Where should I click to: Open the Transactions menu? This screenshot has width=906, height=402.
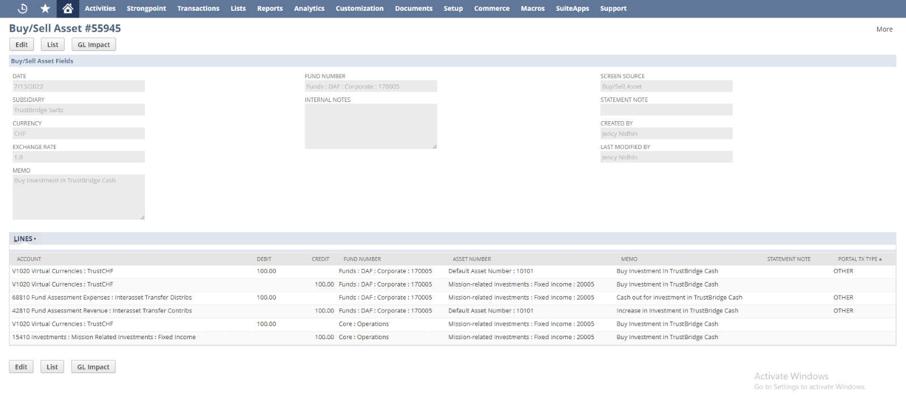click(x=198, y=8)
